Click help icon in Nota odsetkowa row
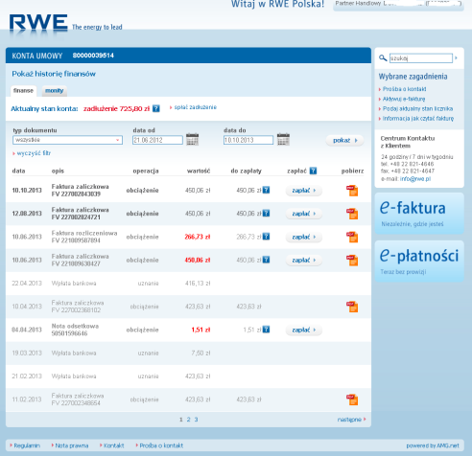This screenshot has height=456, width=472. (x=266, y=330)
